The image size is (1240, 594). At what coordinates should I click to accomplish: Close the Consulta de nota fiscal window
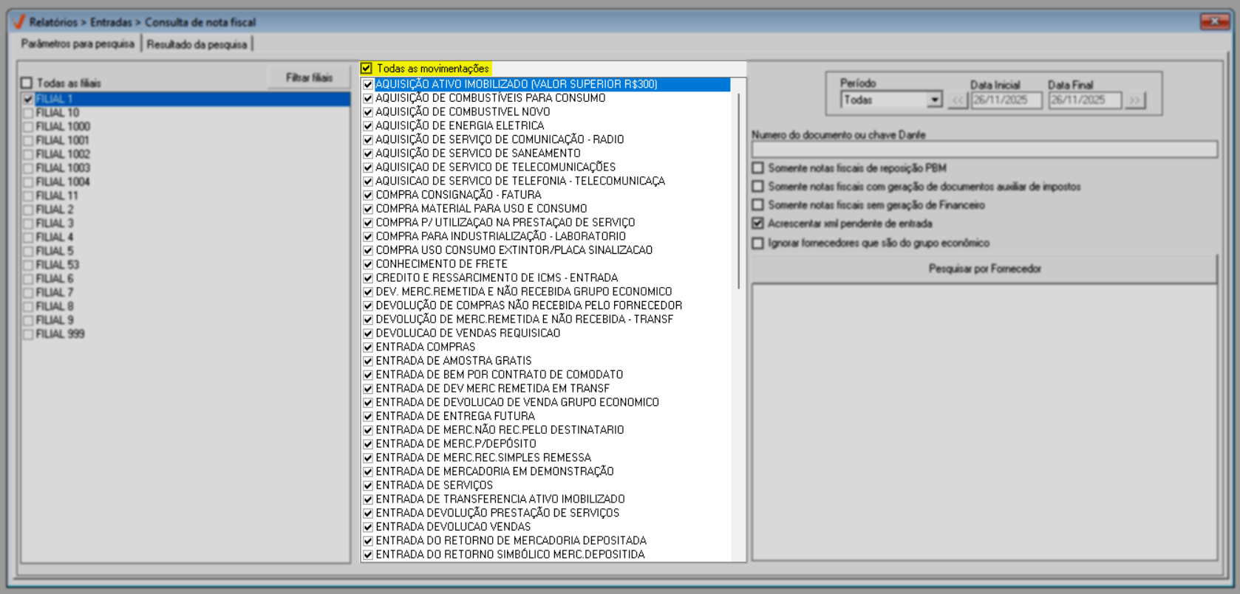coord(1214,21)
